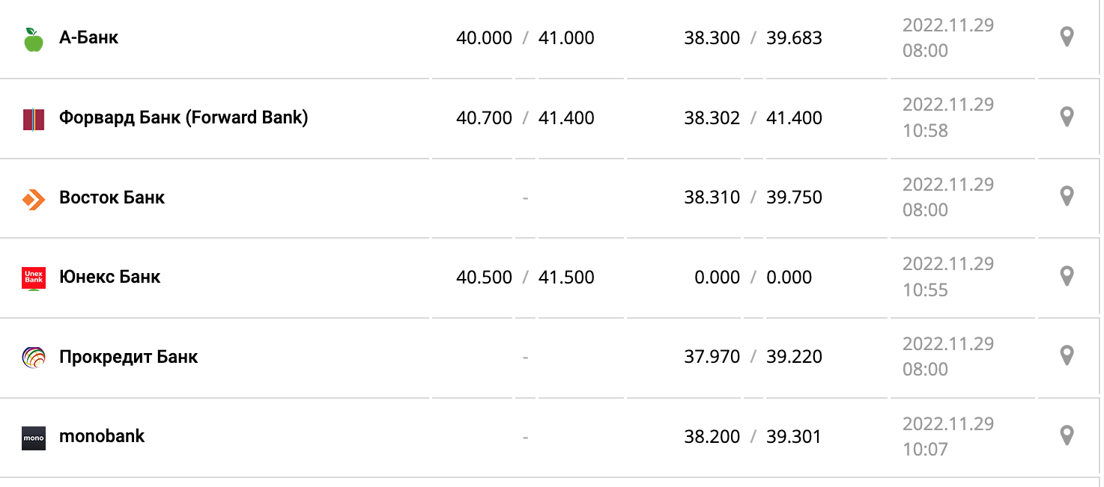Click the A-Банк green apple logo
The image size is (1104, 487).
pos(33,40)
